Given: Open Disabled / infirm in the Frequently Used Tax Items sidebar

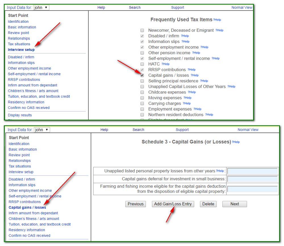Looking at the screenshot, I should (x=21, y=57).
